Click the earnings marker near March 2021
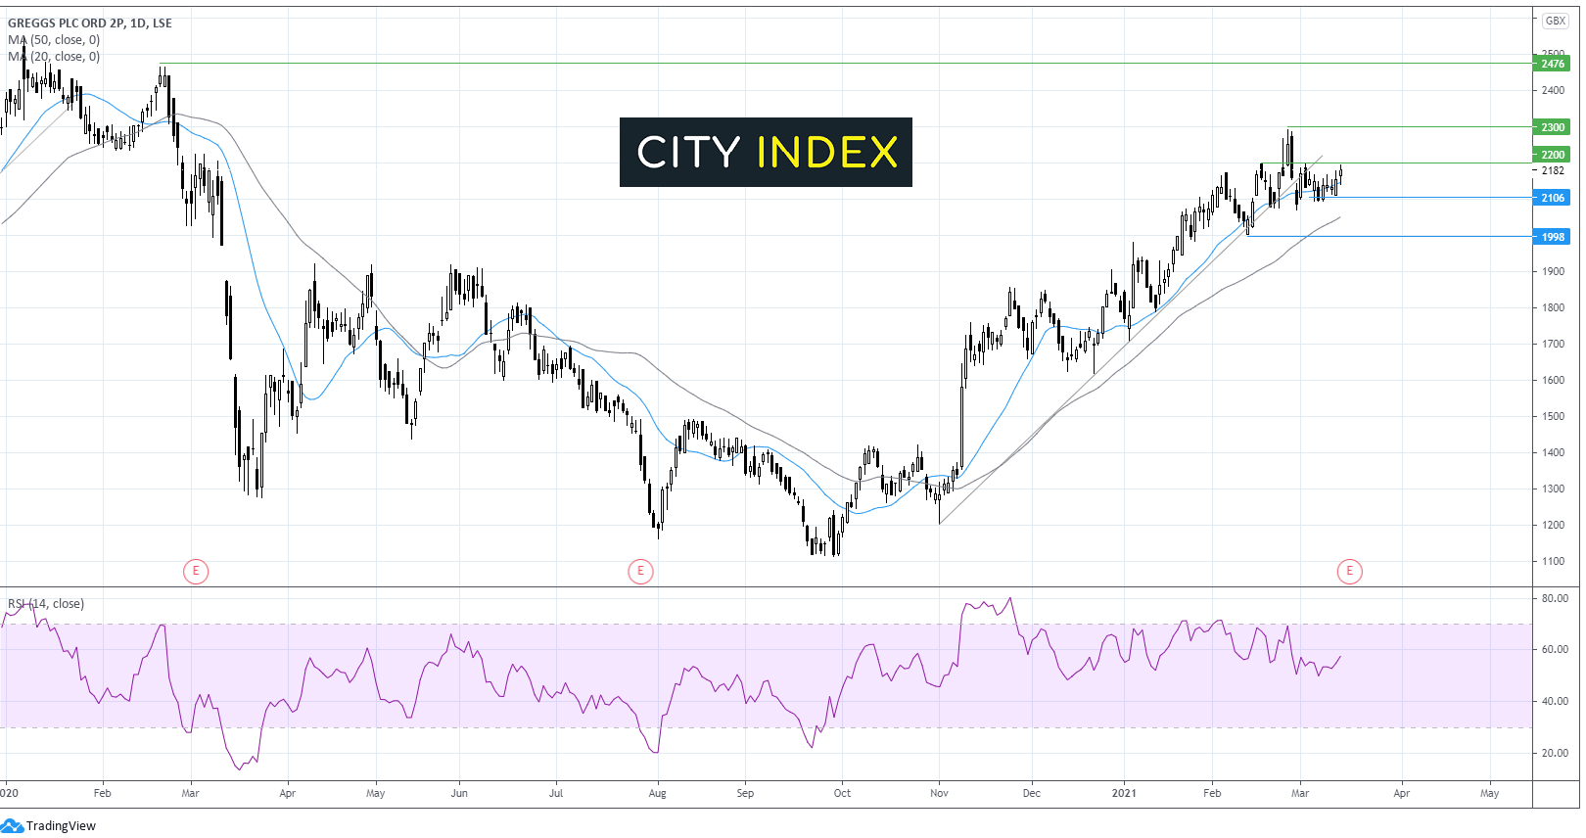 [1349, 571]
